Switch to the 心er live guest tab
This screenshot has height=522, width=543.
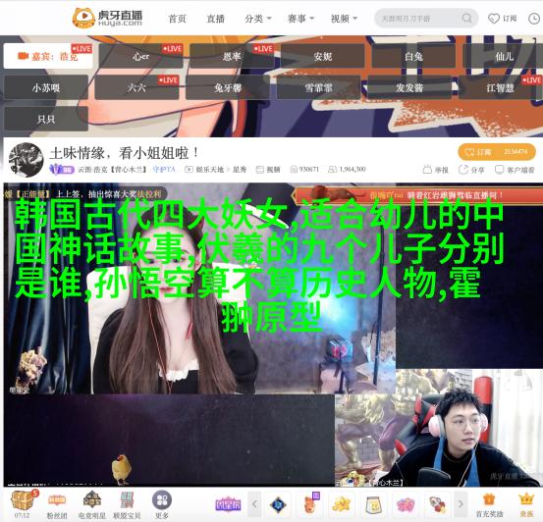point(140,56)
